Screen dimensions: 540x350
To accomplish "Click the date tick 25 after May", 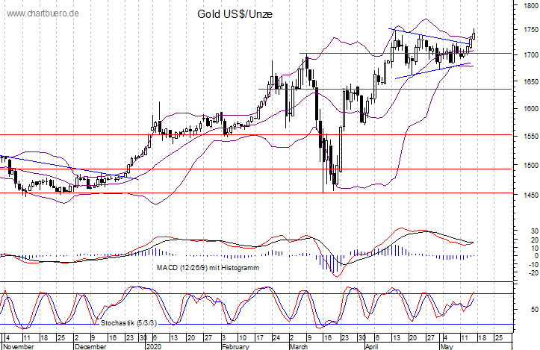I will point(498,338).
